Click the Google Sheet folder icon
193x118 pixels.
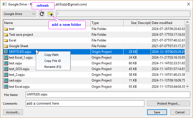tap(6, 46)
